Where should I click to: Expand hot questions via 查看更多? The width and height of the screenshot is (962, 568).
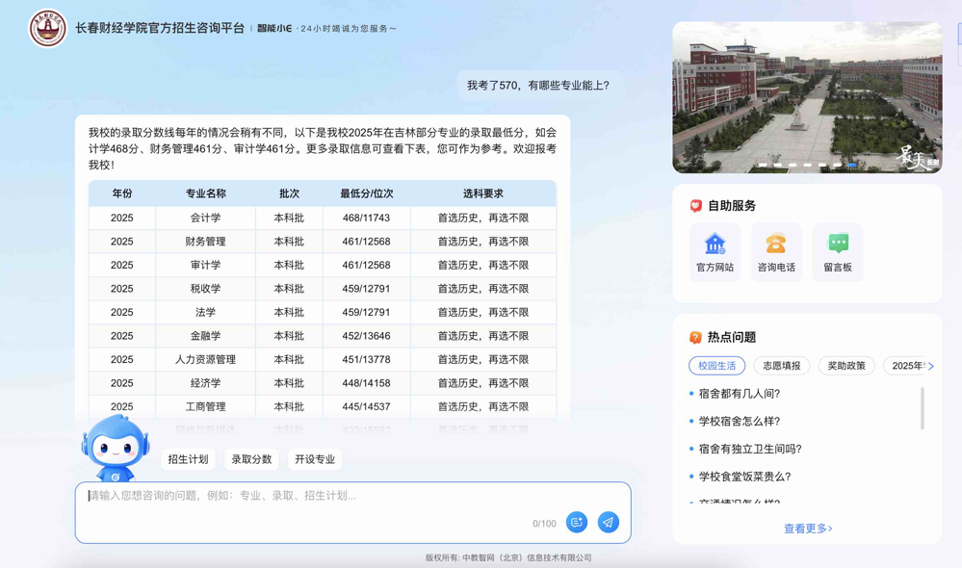tap(807, 529)
